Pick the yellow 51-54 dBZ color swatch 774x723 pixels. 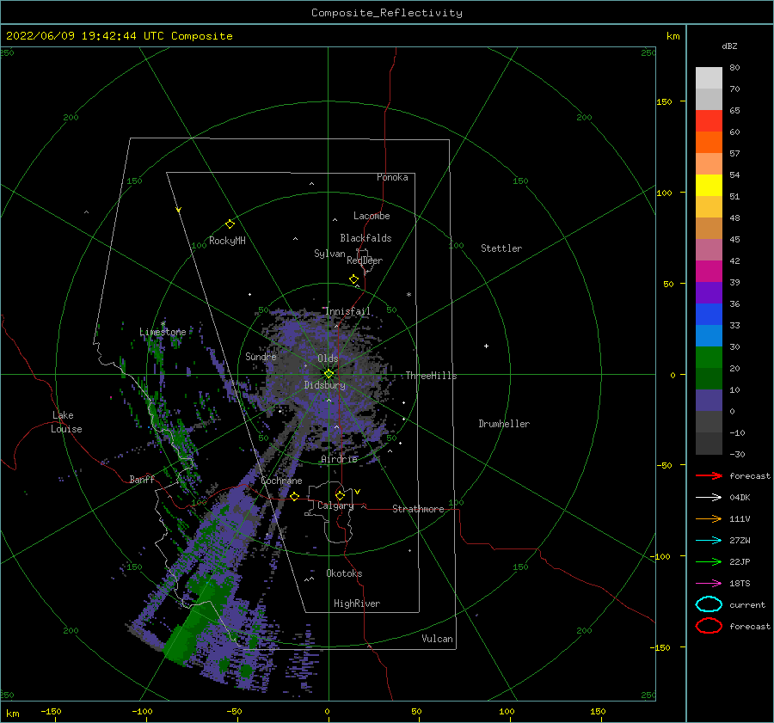click(709, 186)
